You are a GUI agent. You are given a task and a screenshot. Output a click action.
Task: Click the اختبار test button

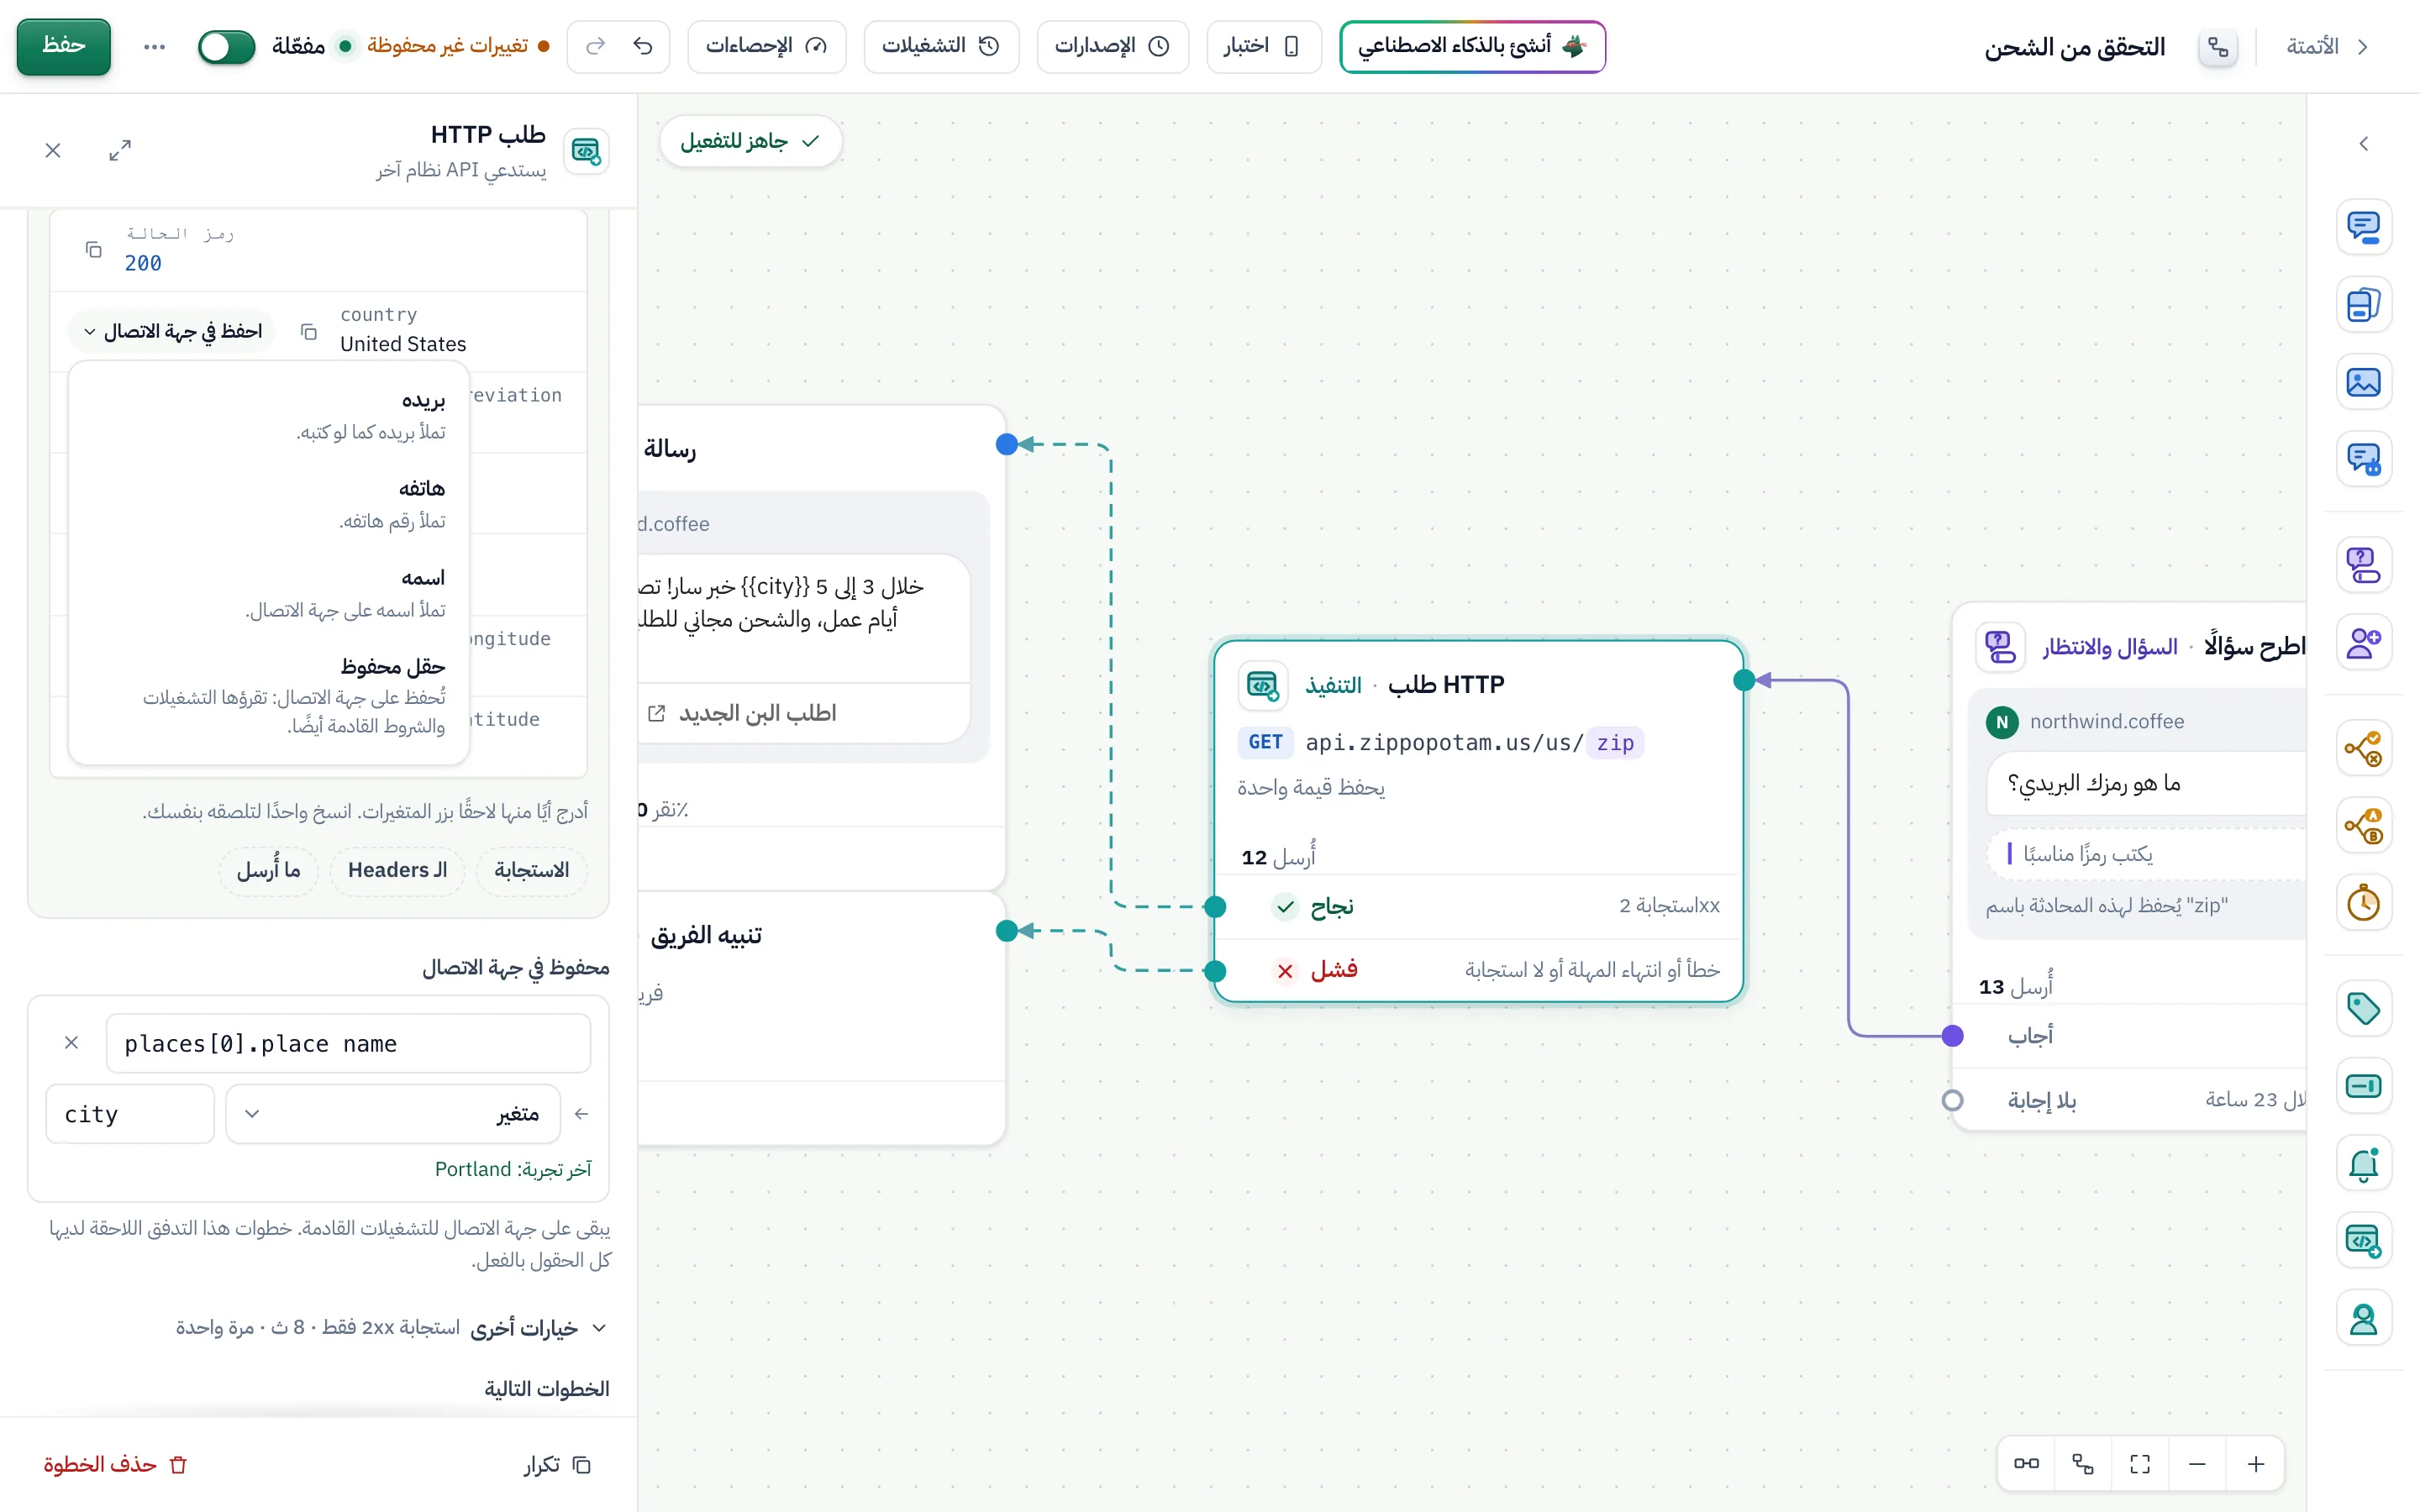[x=1263, y=46]
